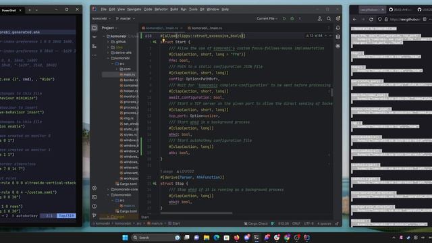Open the Git tool window icon in left stripe
This screenshot has width=432, height=243.
[x=94, y=215]
